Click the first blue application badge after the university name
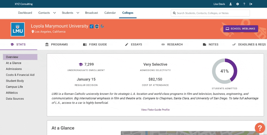 click(x=91, y=26)
